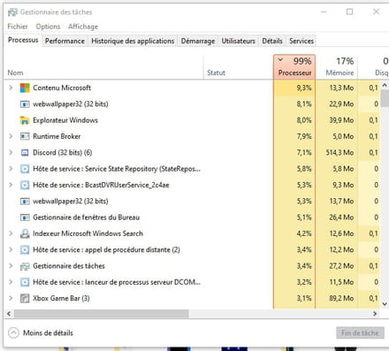Screen dimensions: 389x351
Task: Expand the Discord (32 bits) process group
Action: tap(11, 152)
